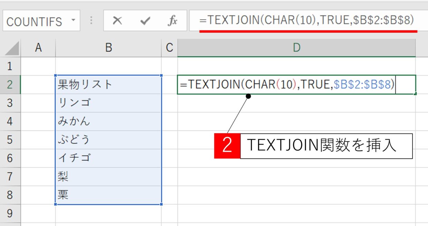Cancel the formula entry with X icon

(x=117, y=21)
